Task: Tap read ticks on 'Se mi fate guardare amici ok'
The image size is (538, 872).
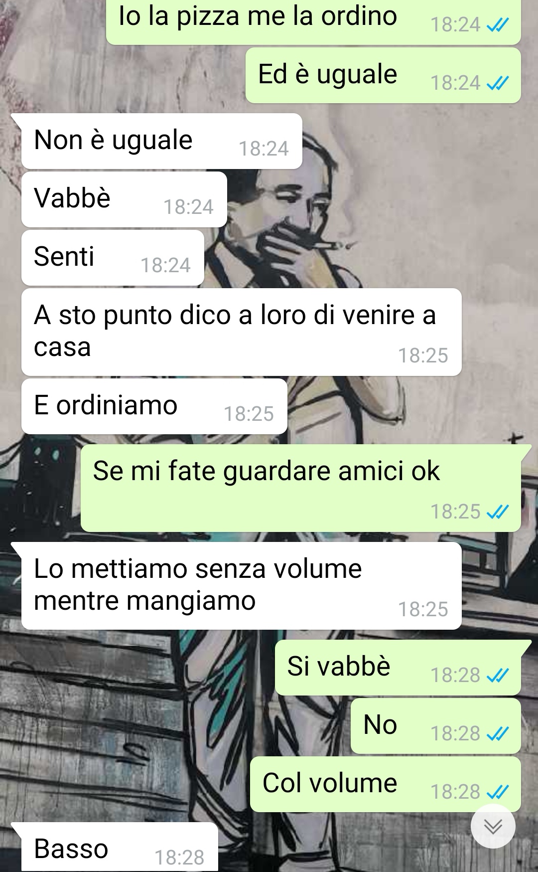Action: coord(498,512)
